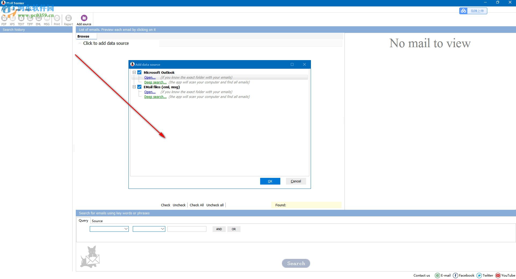The image size is (516, 279).
Task: Open the Help menu
Action: pos(28,10)
